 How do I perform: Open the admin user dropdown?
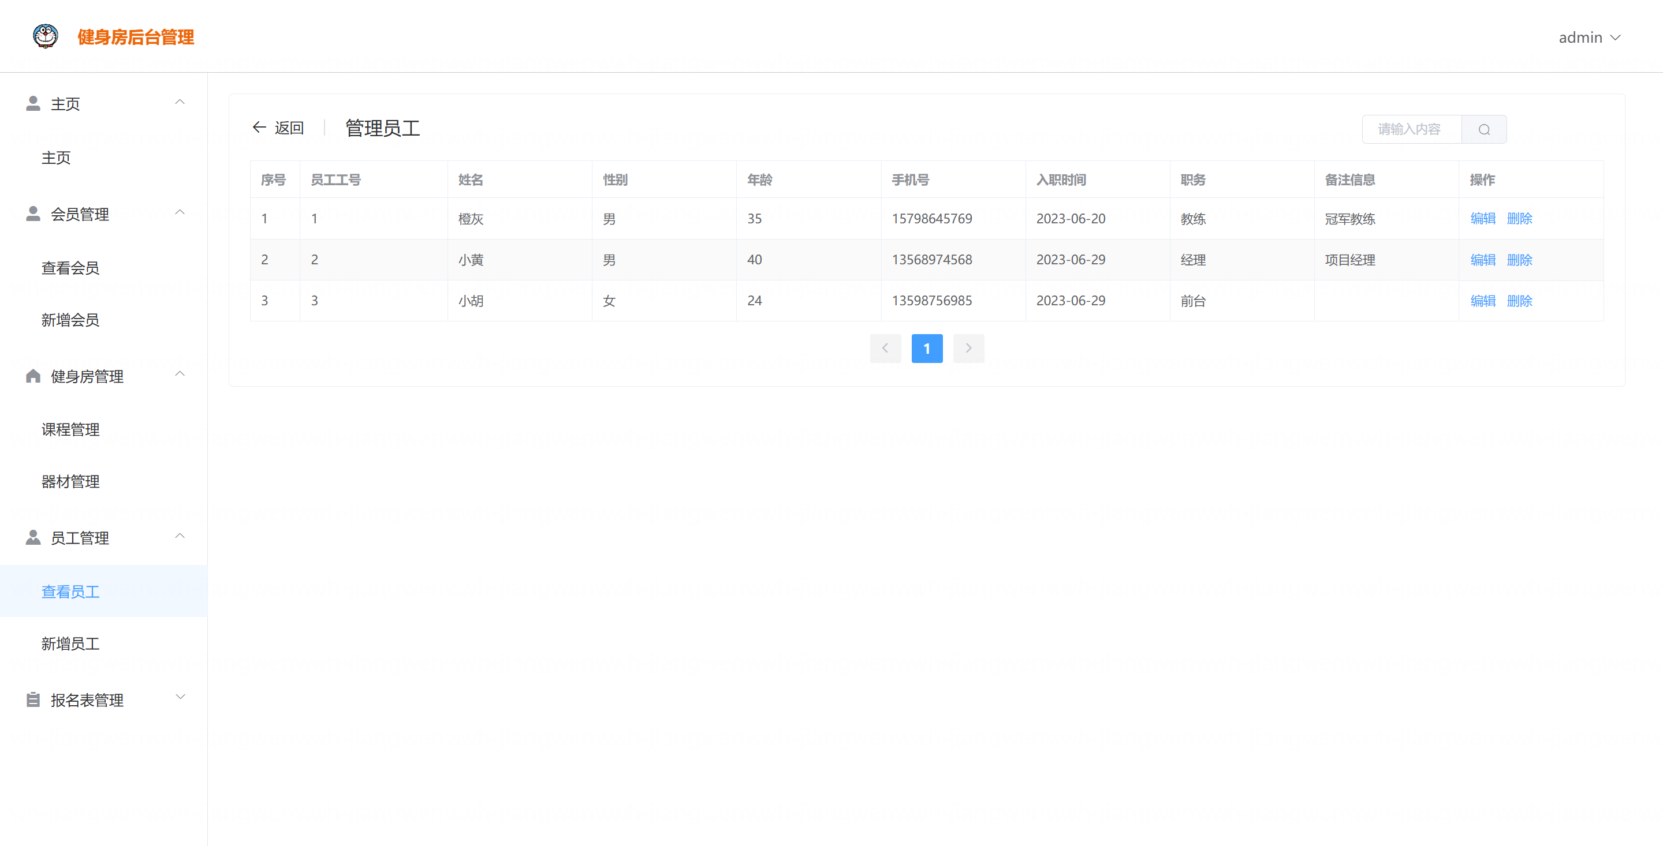tap(1589, 38)
